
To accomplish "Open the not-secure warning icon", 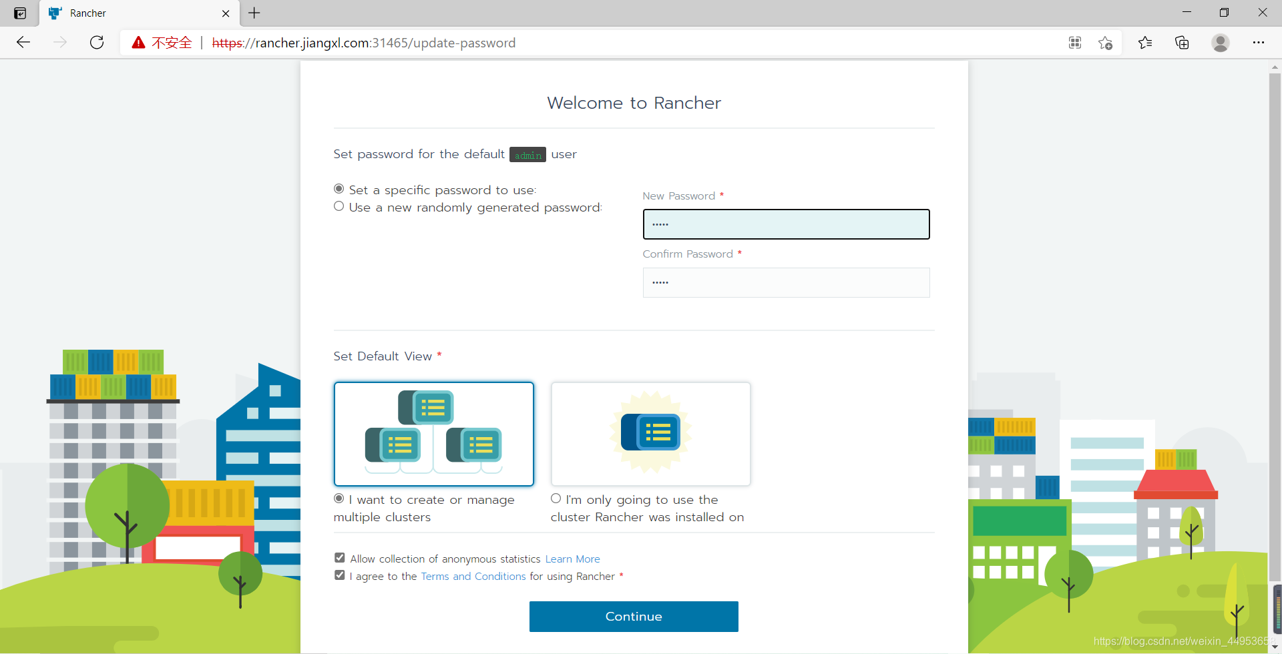I will tap(138, 43).
